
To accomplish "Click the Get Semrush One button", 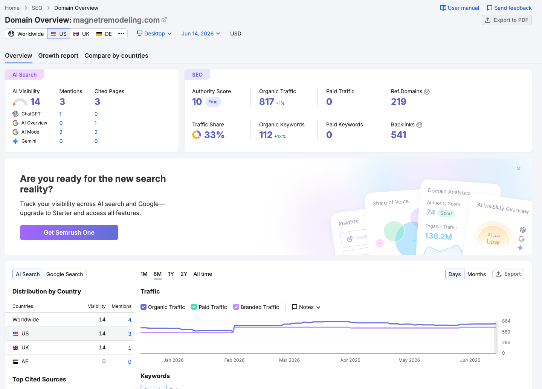I will click(69, 232).
